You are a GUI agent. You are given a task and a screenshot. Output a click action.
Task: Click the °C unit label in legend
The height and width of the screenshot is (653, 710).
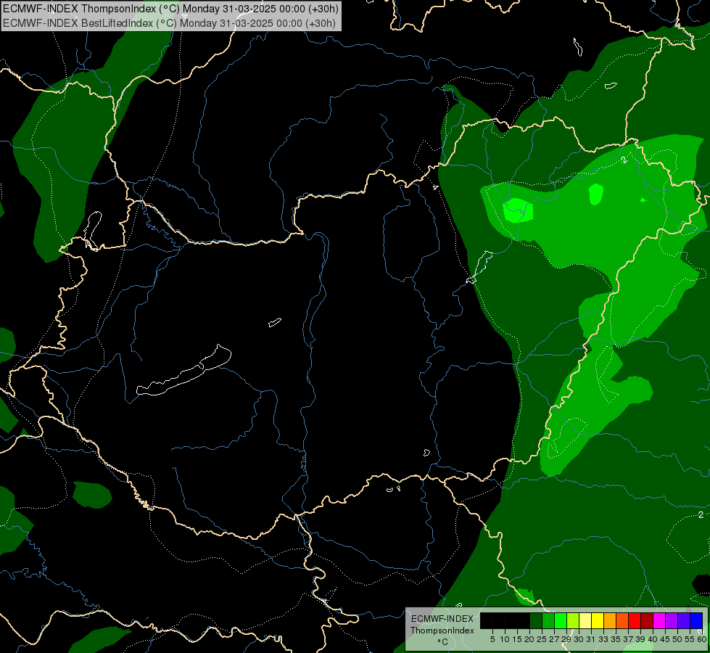pos(442,642)
